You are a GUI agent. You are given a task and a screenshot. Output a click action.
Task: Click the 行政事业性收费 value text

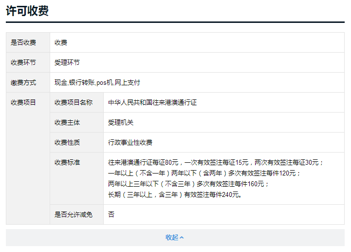130,142
